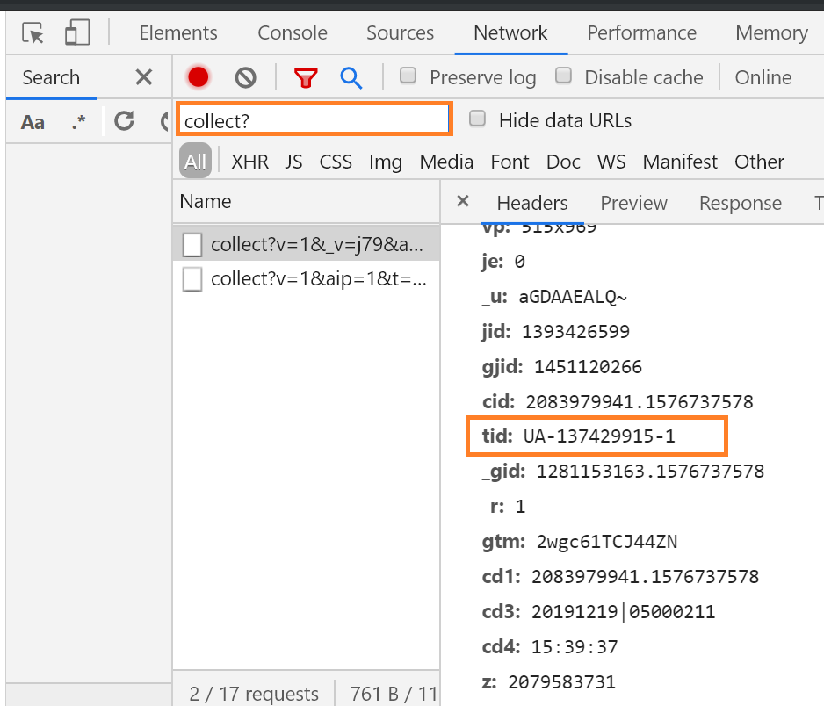Select the inspect element cursor icon
This screenshot has width=824, height=706.
[33, 33]
